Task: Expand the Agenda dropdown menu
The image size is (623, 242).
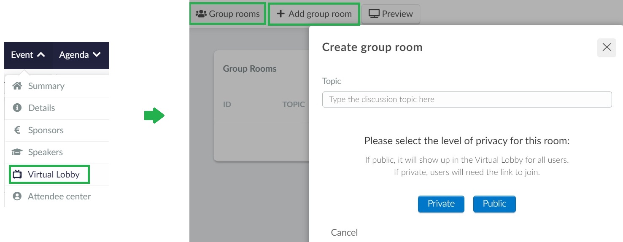Action: [x=80, y=55]
